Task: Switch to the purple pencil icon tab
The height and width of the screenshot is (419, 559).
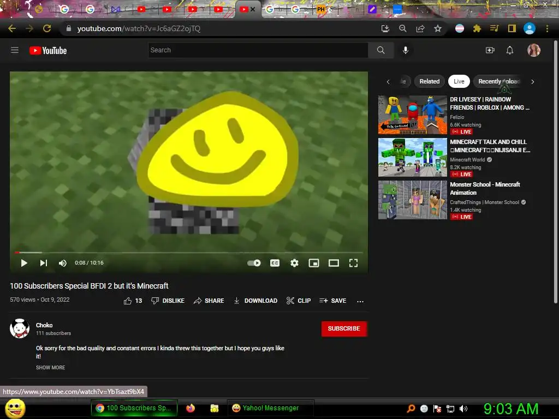Action: [x=372, y=9]
